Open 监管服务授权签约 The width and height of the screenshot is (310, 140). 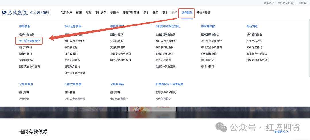point(166,93)
